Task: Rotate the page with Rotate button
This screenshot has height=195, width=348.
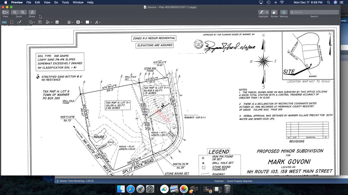Action: (x=274, y=12)
